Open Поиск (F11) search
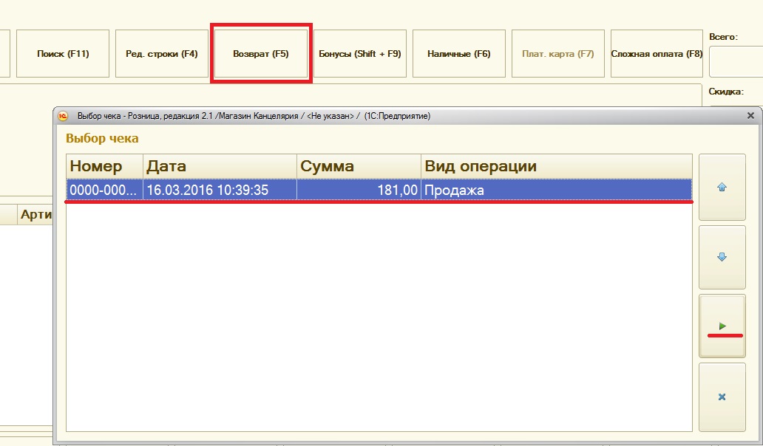 (x=63, y=53)
